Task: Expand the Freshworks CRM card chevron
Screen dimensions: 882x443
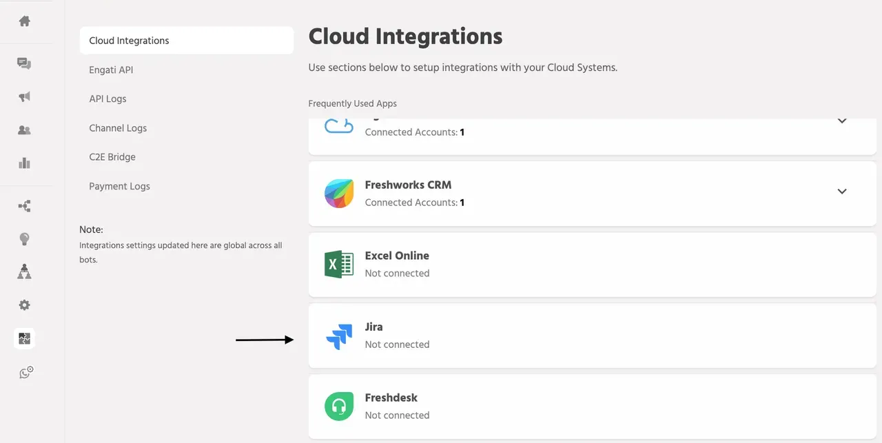Action: click(x=841, y=192)
